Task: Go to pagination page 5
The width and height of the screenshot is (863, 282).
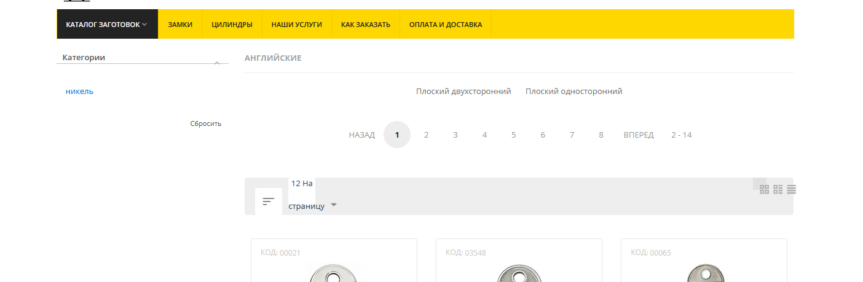Action: (x=513, y=135)
